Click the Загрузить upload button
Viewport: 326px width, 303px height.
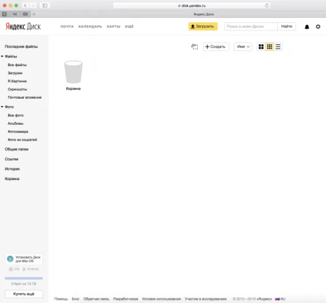pos(203,26)
